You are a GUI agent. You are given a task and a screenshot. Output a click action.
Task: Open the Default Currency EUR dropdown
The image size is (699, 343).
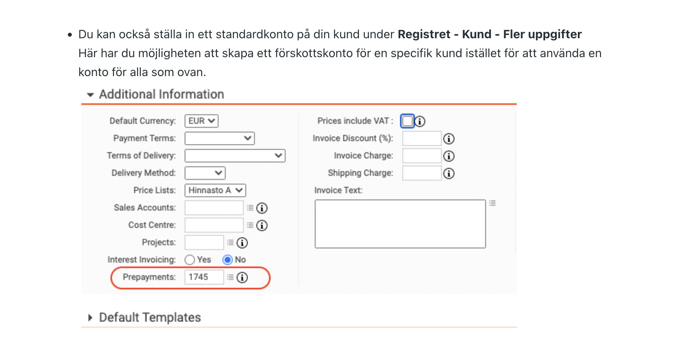202,121
